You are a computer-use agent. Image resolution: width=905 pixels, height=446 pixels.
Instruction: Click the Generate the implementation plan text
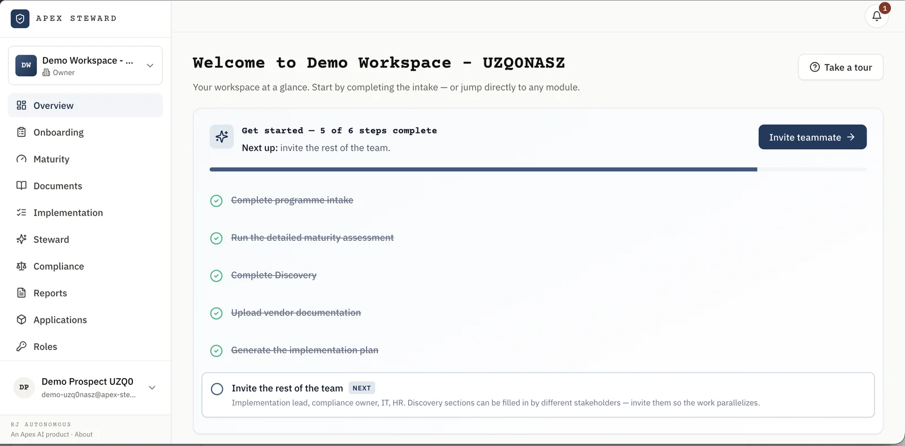pyautogui.click(x=304, y=350)
